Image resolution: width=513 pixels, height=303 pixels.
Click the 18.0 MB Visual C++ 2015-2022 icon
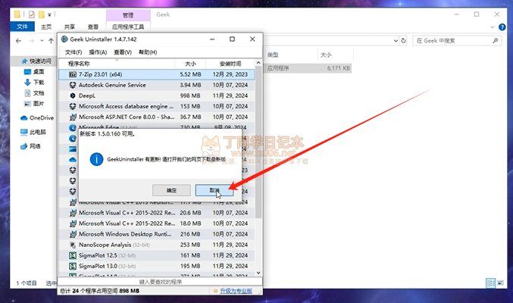(73, 223)
